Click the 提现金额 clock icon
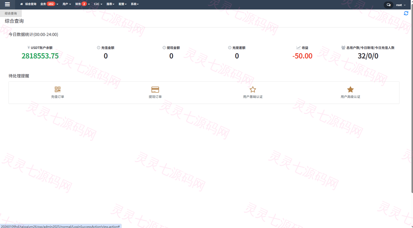This screenshot has width=413, height=228. pyautogui.click(x=164, y=48)
